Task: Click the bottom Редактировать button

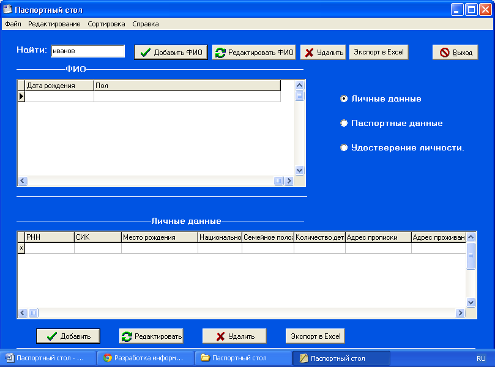Action: [152, 336]
